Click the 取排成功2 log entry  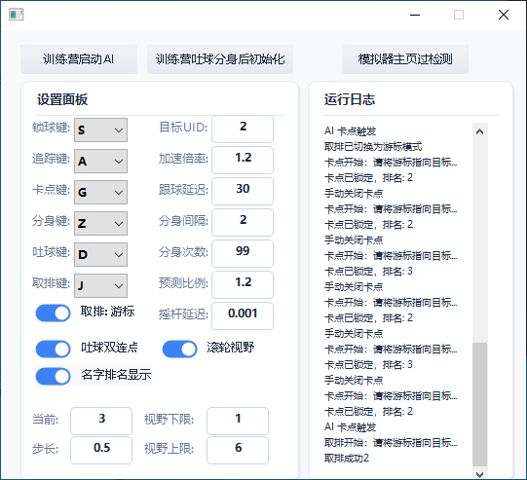tap(347, 459)
